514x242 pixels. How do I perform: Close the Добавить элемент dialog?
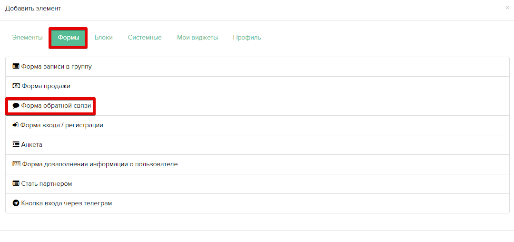[507, 8]
